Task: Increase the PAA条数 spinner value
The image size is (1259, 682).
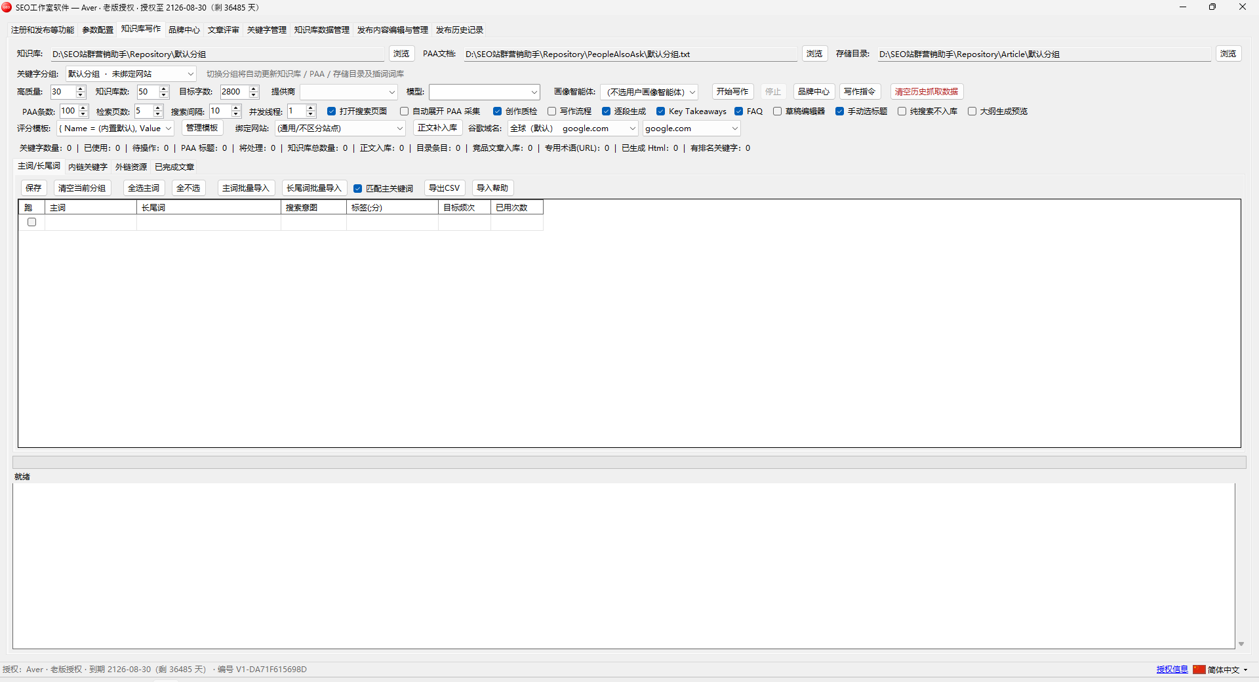Action: tap(83, 108)
